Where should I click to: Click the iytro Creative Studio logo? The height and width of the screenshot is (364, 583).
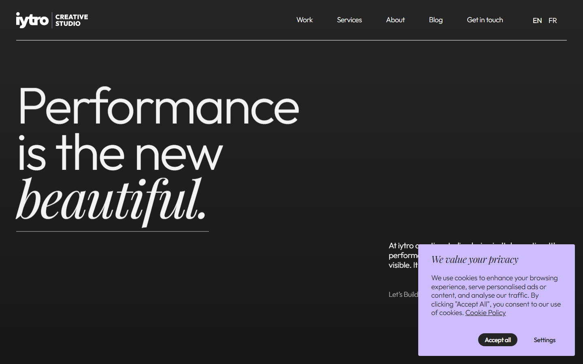pyautogui.click(x=52, y=20)
